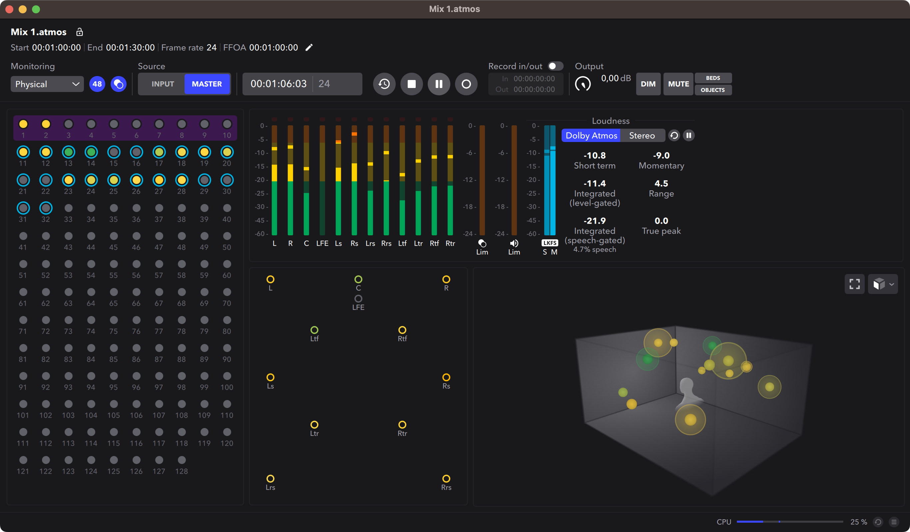The width and height of the screenshot is (910, 532).
Task: Select the binaural headphone icon in Monitoring
Action: (119, 84)
